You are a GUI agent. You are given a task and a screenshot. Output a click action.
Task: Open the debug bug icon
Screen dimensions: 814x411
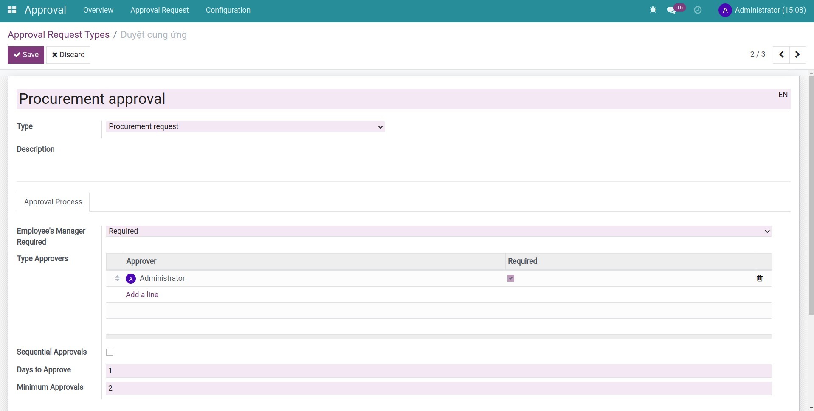pos(653,10)
